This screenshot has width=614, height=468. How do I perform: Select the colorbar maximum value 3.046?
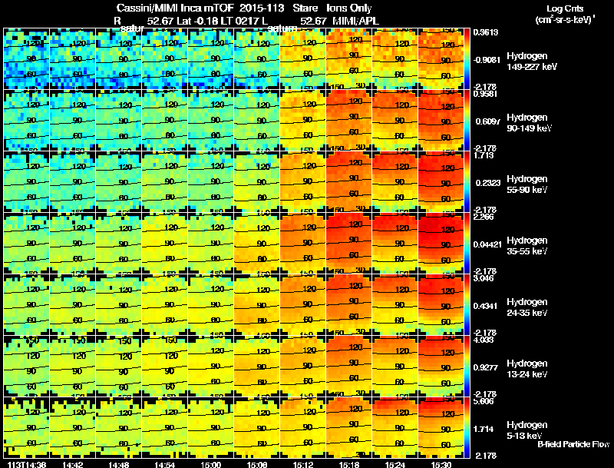(x=484, y=279)
